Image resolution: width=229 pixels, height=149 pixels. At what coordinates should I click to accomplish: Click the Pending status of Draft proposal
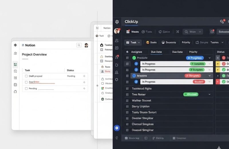coord(71,76)
